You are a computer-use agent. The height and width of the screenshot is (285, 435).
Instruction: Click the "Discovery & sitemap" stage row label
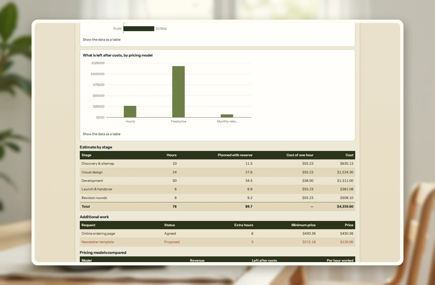[98, 163]
